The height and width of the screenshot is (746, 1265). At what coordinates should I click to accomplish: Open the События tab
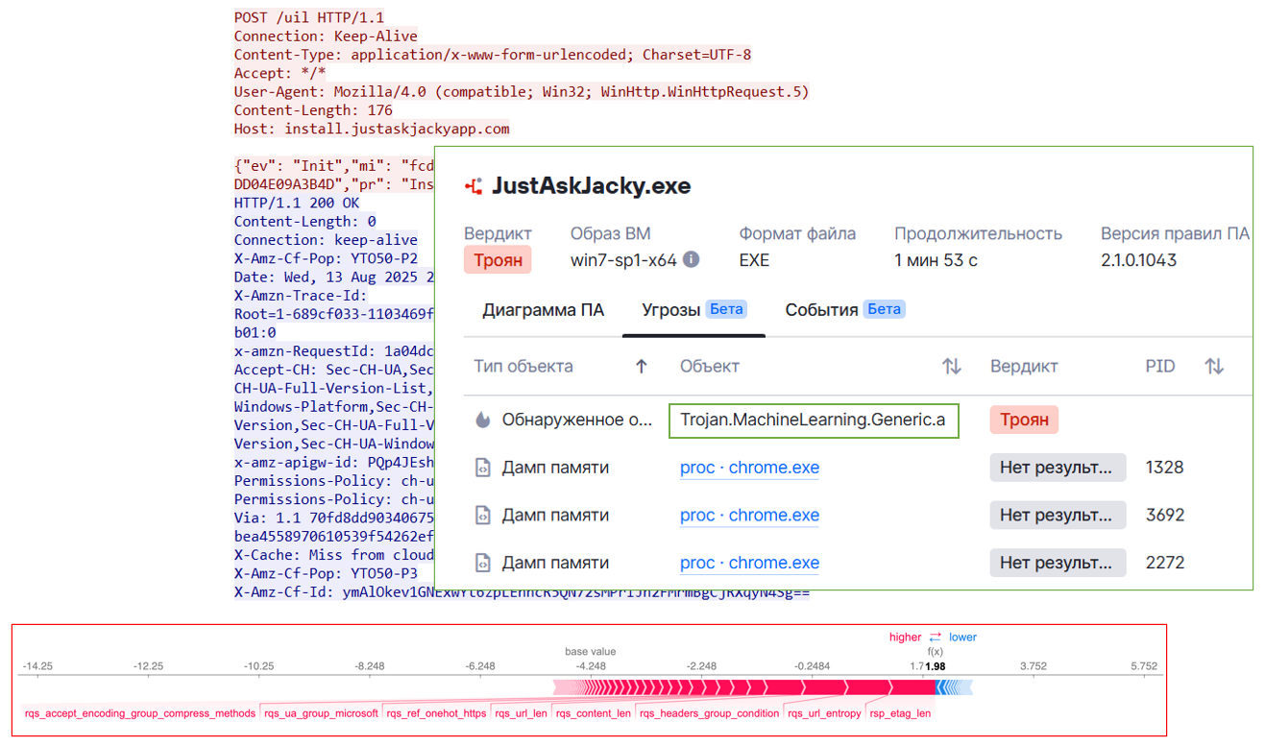tap(844, 309)
